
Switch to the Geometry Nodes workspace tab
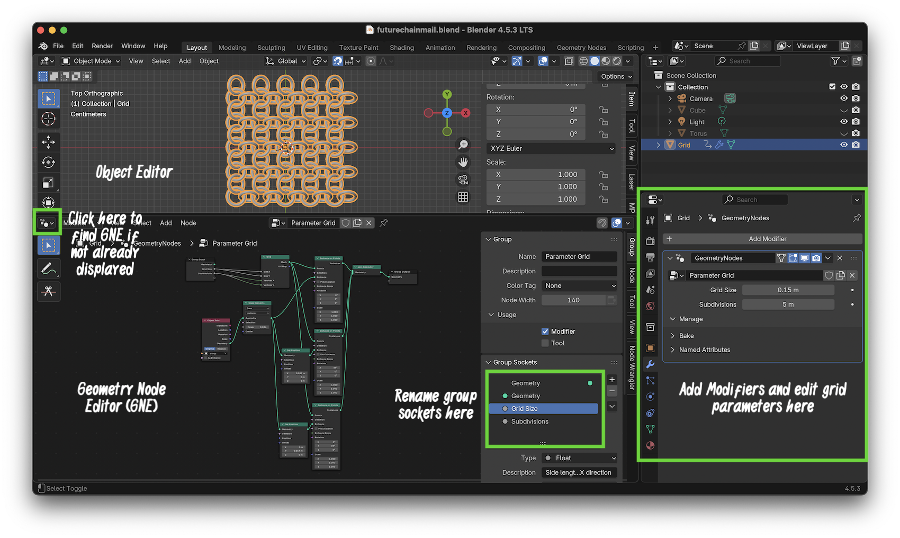click(x=581, y=48)
